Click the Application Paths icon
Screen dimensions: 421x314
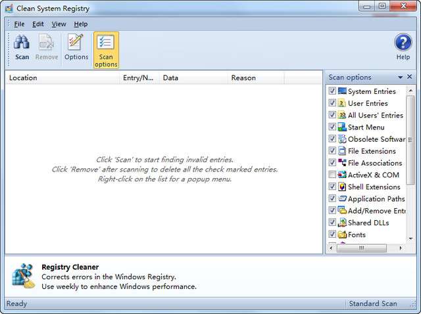pyautogui.click(x=342, y=198)
